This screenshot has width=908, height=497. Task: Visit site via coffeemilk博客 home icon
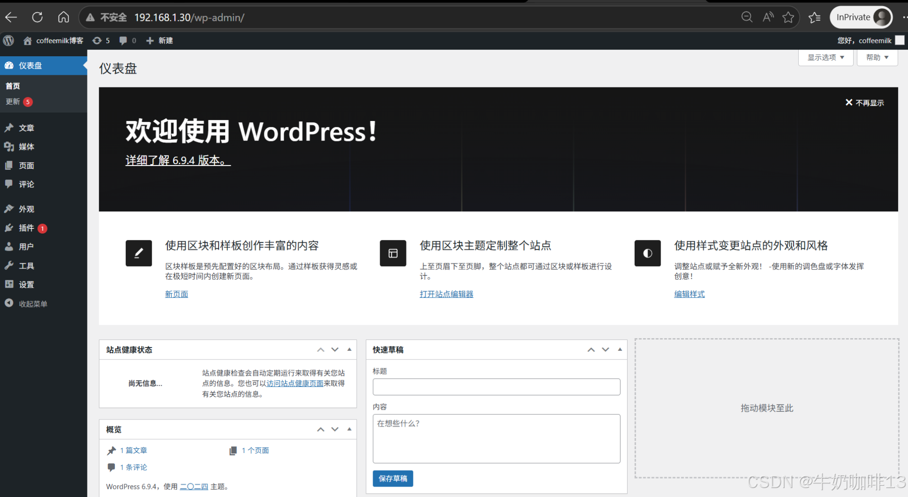pos(53,41)
